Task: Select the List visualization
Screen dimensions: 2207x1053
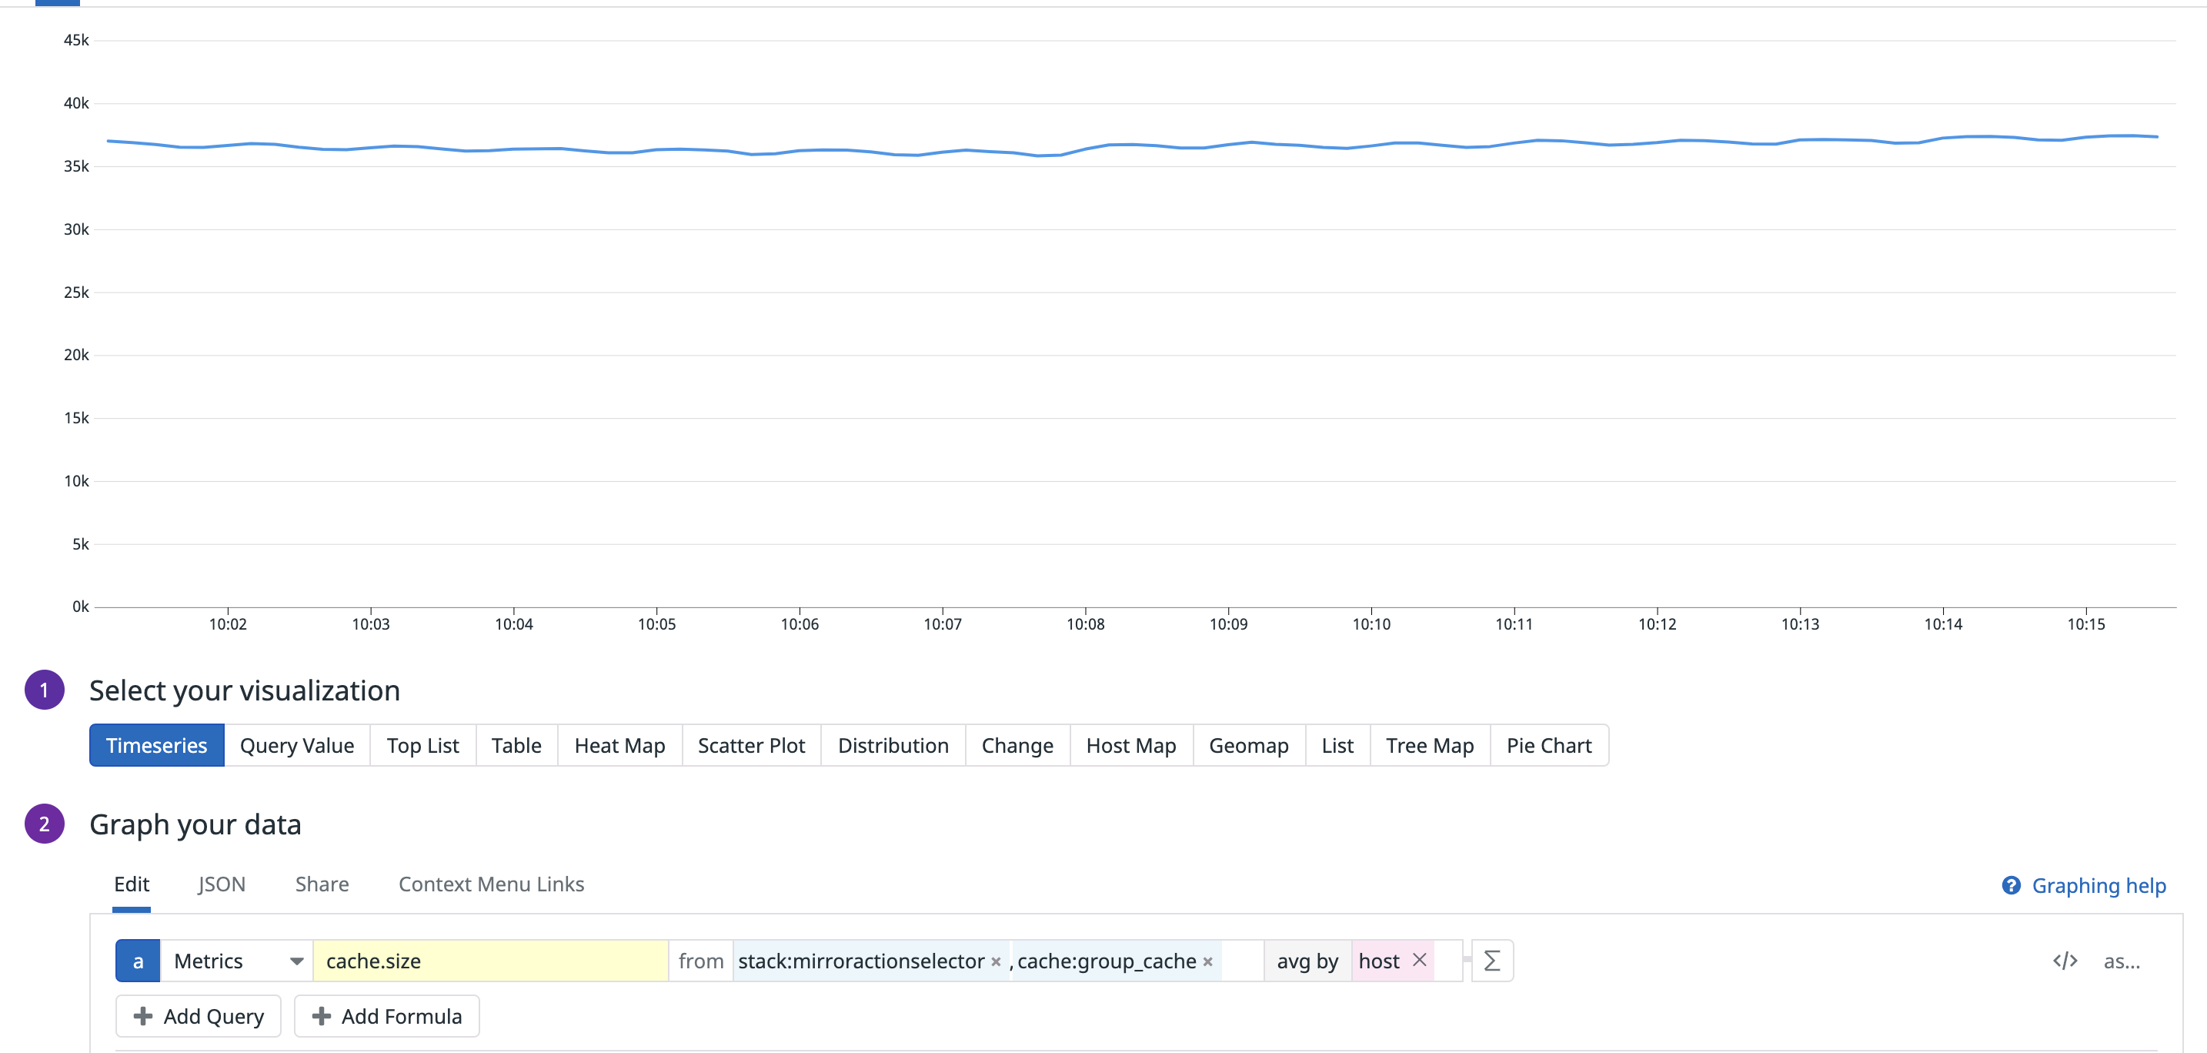Action: coord(1337,744)
